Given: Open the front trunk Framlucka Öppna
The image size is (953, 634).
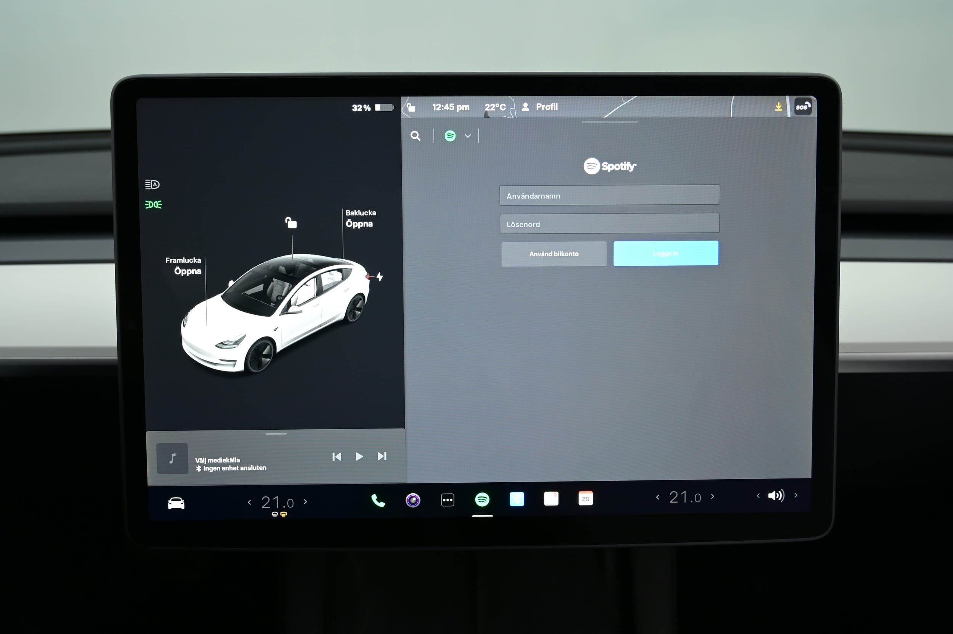Looking at the screenshot, I should [x=183, y=266].
